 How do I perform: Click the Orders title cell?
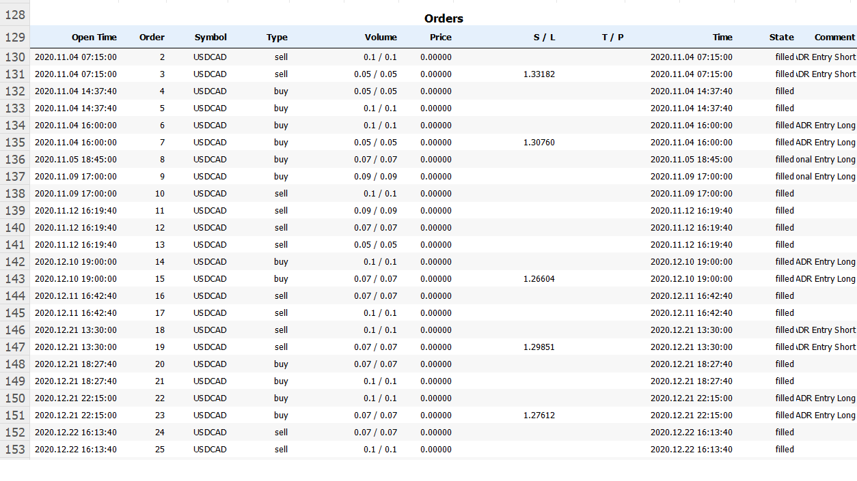tap(444, 18)
